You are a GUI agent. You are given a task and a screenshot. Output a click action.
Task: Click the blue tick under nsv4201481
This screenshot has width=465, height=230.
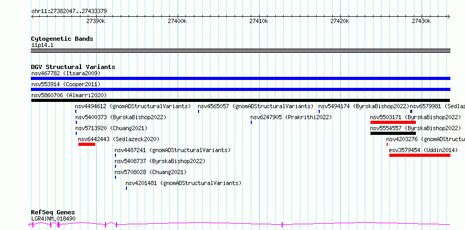click(x=126, y=188)
